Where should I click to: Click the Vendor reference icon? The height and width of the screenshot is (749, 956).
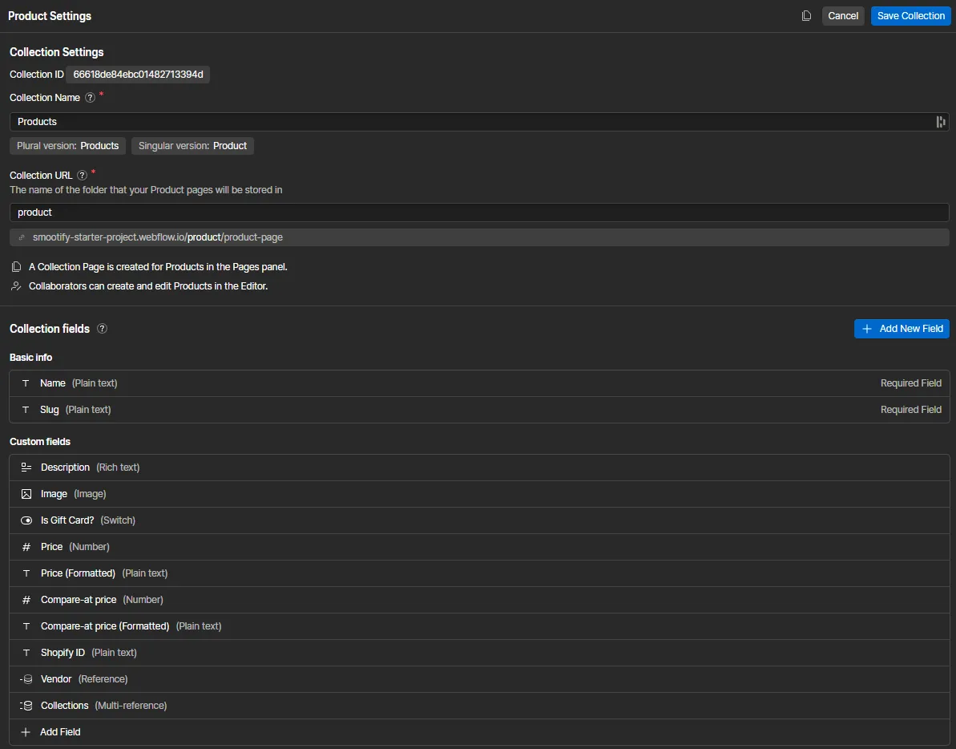(26, 679)
